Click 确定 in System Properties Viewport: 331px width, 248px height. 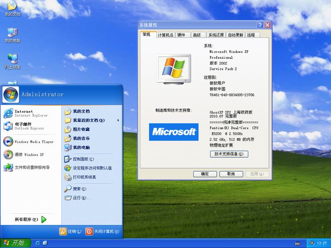pos(205,174)
